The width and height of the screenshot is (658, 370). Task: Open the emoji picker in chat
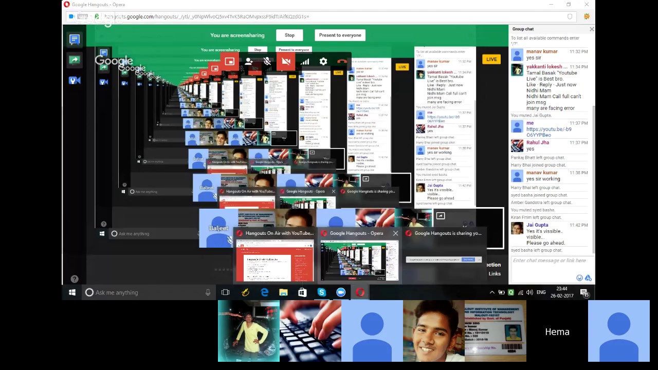[x=579, y=278]
